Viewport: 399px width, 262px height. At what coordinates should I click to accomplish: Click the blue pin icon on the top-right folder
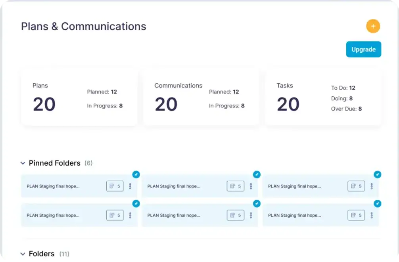pyautogui.click(x=377, y=174)
